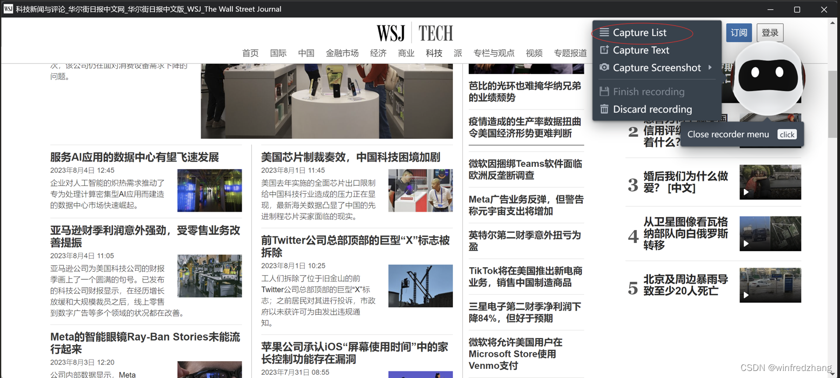Click the 订阅 subscribe button
840x378 pixels.
739,33
